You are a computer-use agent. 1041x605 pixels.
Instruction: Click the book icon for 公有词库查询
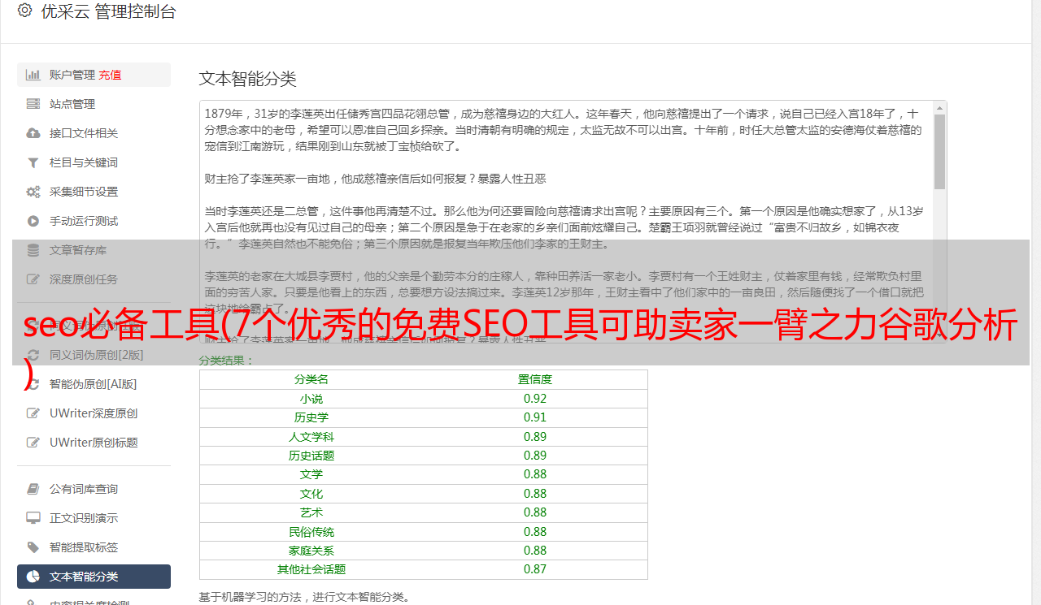click(x=33, y=489)
